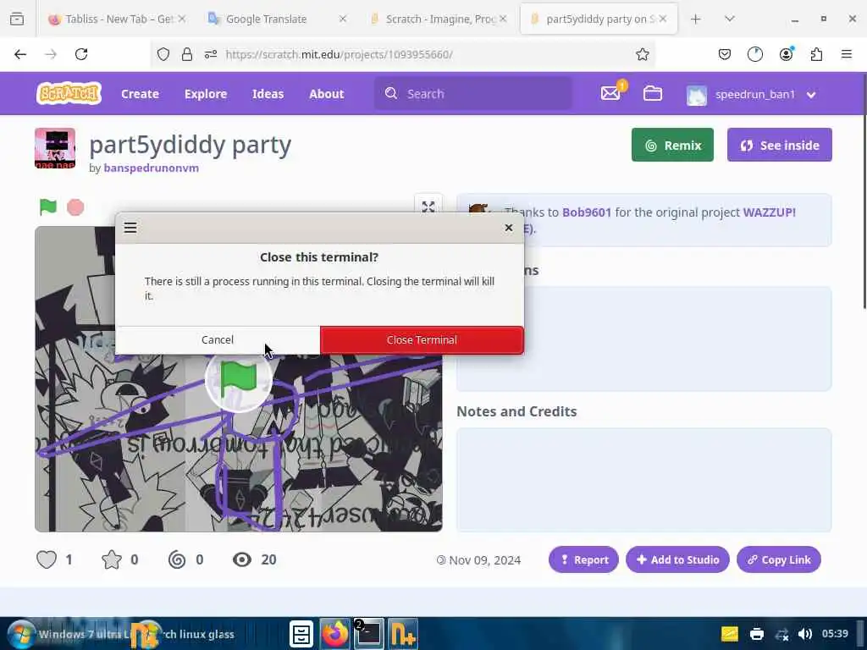
Task: Open the Firefox View icon
Action: 17,19
